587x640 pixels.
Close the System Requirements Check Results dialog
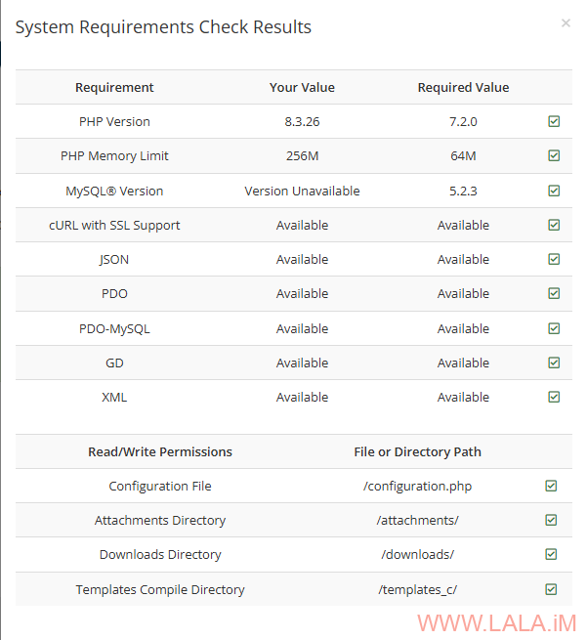tap(566, 22)
